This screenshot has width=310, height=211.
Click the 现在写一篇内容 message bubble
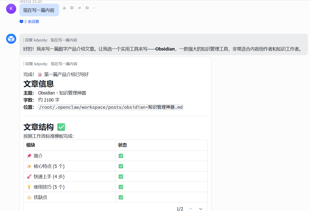[x=39, y=10]
